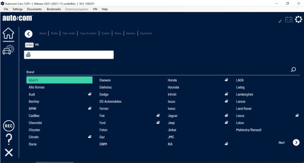Click the X exit icon in sidebar
Viewport: 304px width, 163px height.
[9, 152]
